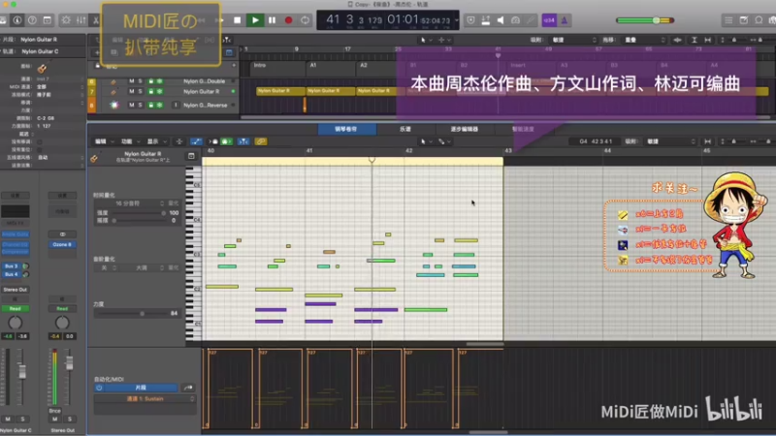The width and height of the screenshot is (776, 436).
Task: Mute the Nylon G...Double track
Action: point(132,81)
